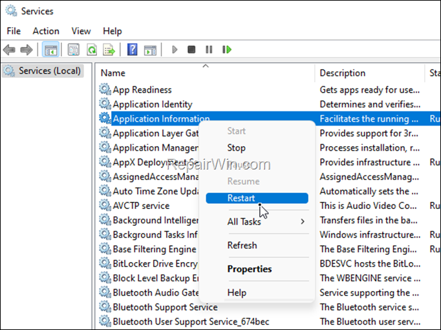Click the gear icon of App Readiness
Viewport: 441px width, 330px height.
[105, 89]
